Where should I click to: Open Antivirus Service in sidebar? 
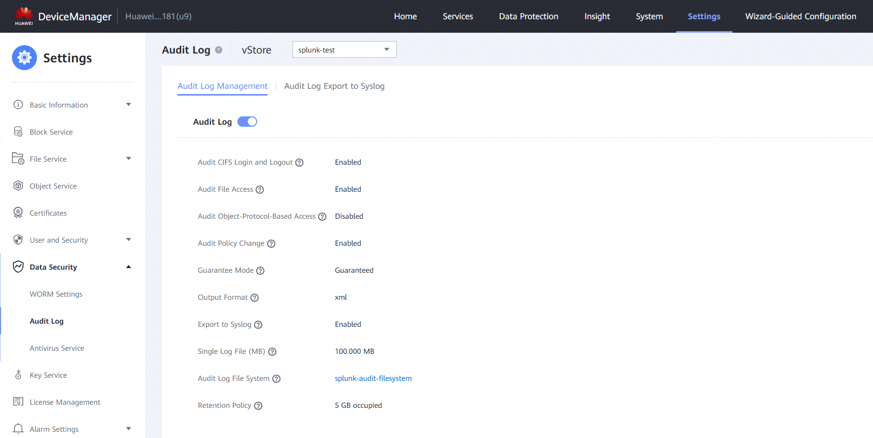pyautogui.click(x=57, y=348)
